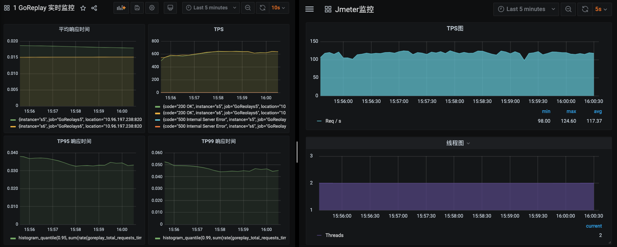This screenshot has height=247, width=617.
Task: Toggle 200 OK s5 series in TPS legend
Action: tap(224, 107)
